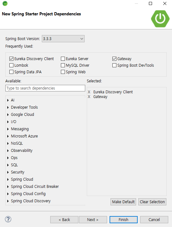The width and height of the screenshot is (172, 227).
Task: Focus the dependency search field
Action: tap(45, 88)
